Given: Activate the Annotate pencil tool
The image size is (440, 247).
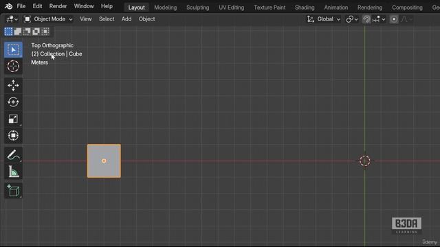Looking at the screenshot, I should coord(13,155).
